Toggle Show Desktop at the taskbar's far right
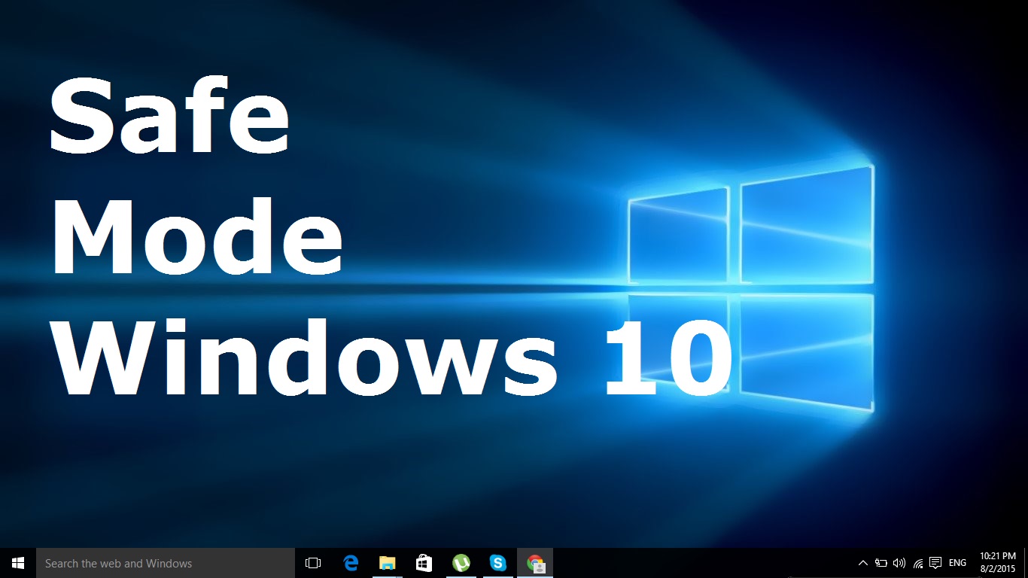 tap(1026, 563)
